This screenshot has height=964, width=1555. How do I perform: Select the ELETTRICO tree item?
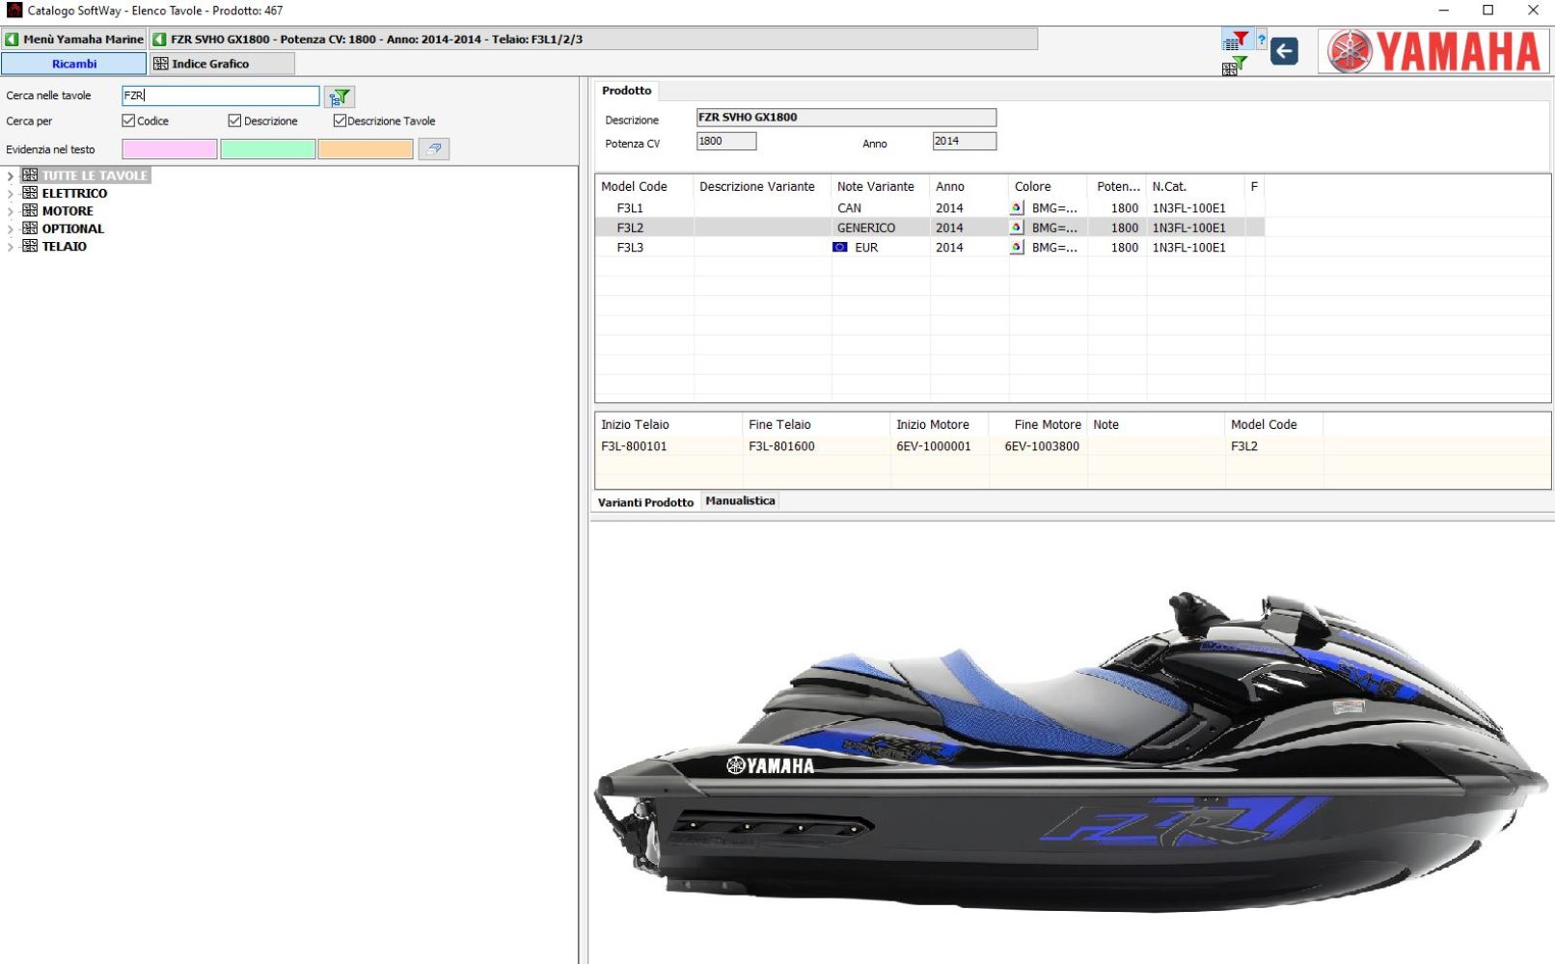(74, 193)
